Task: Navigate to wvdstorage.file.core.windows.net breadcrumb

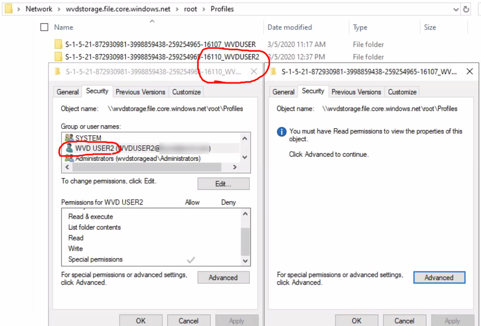Action: [118, 9]
